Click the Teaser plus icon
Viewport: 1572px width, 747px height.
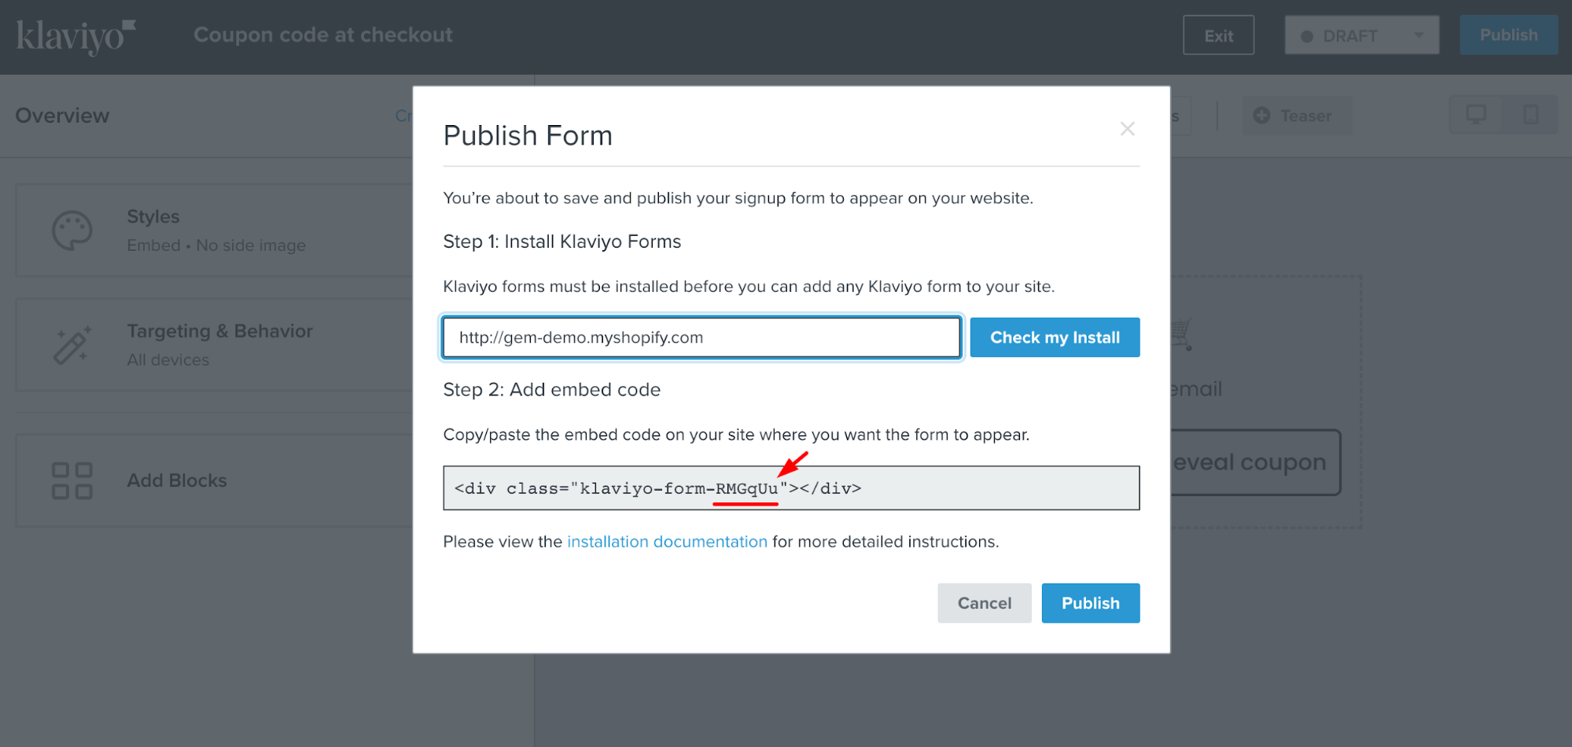coord(1261,116)
